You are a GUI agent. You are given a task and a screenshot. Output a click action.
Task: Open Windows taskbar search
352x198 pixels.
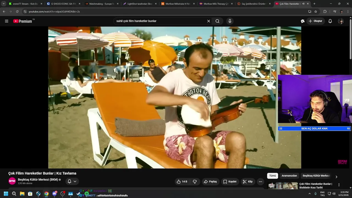tap(14, 194)
